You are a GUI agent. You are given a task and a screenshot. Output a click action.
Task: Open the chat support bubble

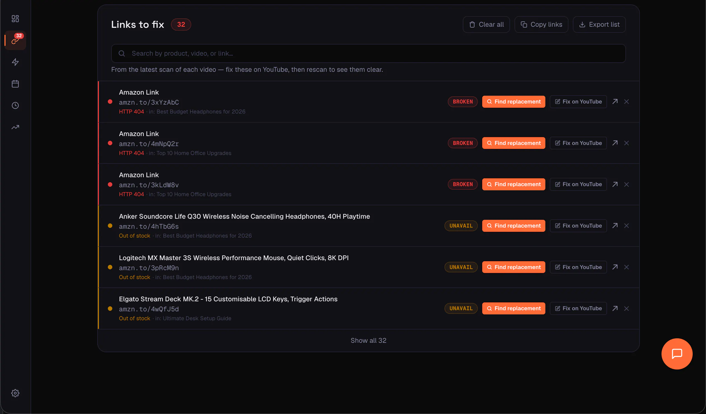[677, 354]
